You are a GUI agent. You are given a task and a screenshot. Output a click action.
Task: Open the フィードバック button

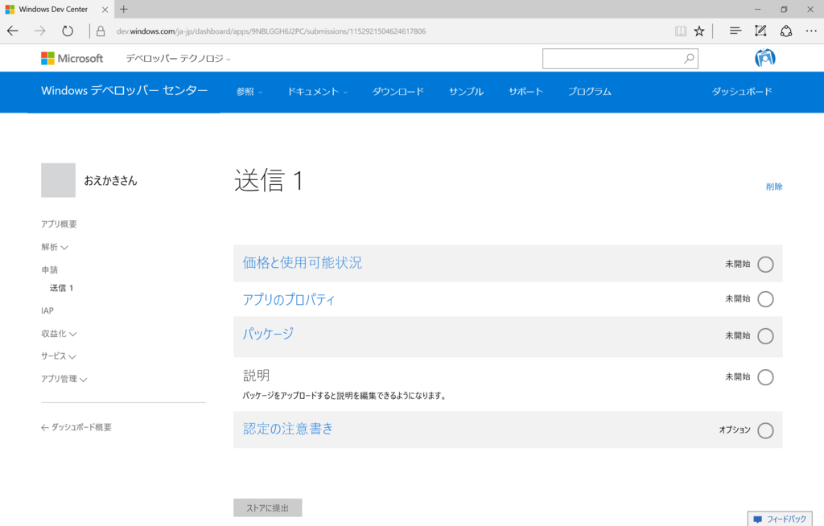pos(780,519)
